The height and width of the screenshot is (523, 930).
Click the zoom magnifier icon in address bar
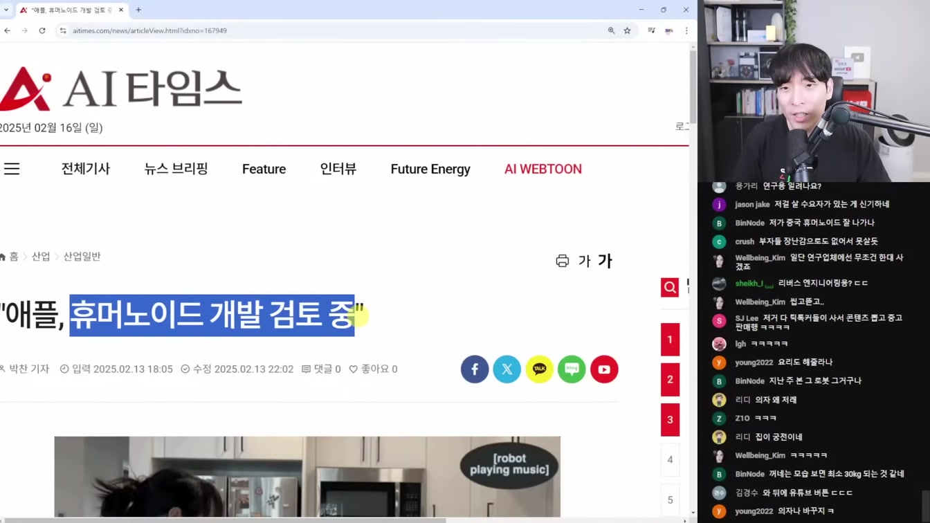click(611, 30)
